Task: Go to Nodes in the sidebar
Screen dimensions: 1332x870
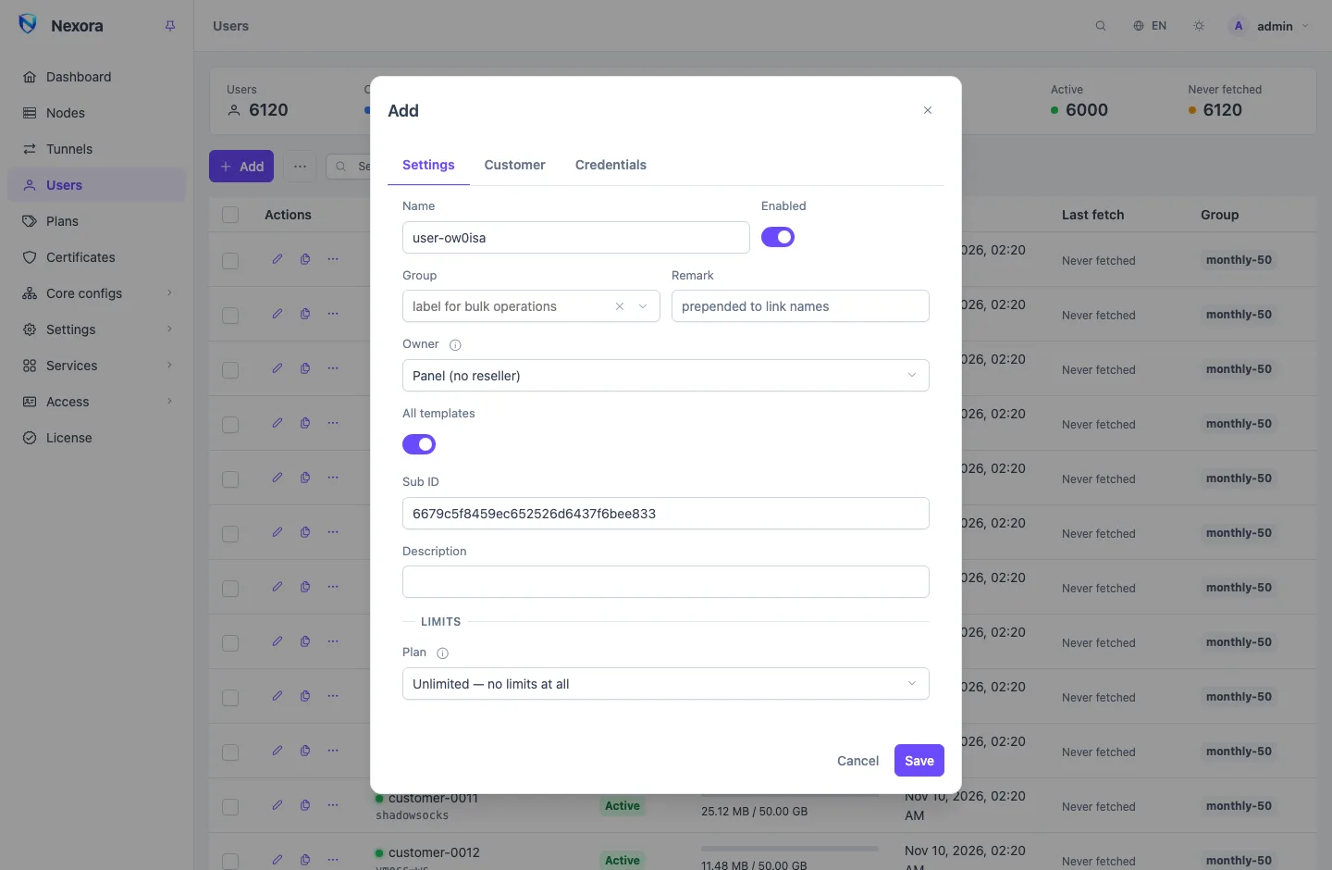Action: pos(97,113)
